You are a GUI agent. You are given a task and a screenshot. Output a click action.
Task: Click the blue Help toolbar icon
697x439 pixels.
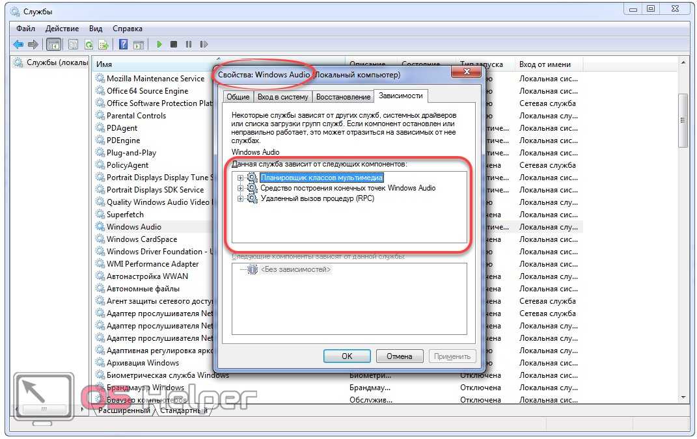123,44
